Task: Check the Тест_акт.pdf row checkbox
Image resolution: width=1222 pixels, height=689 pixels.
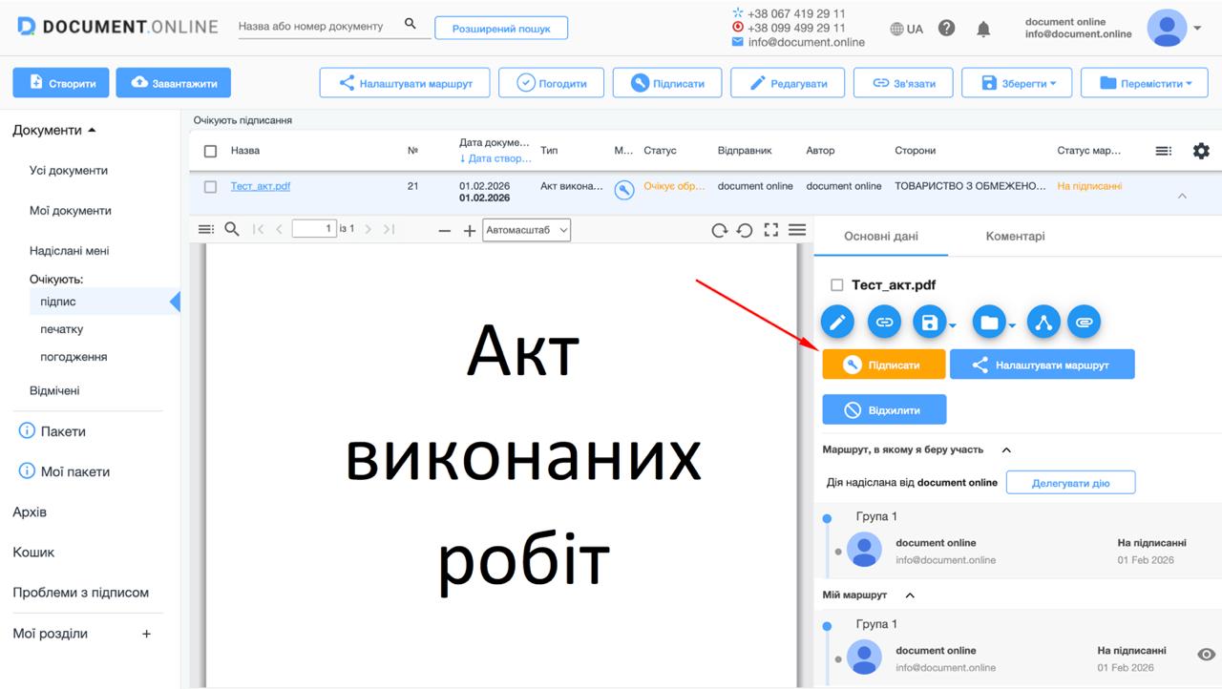Action: [211, 187]
